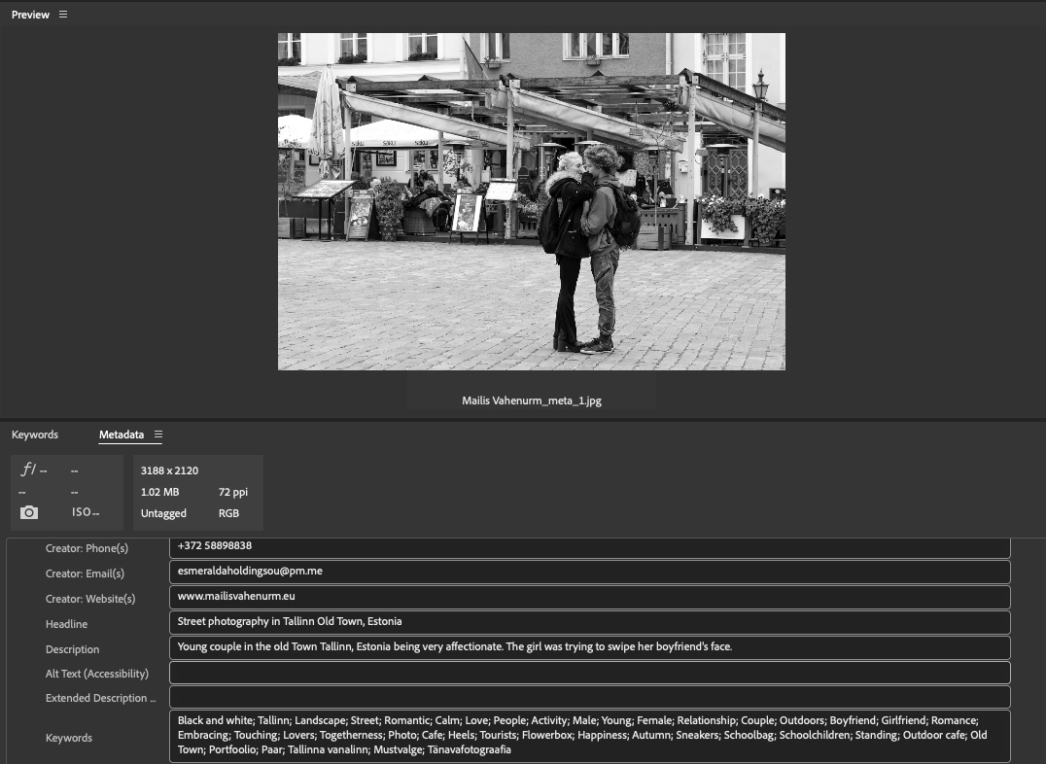Click the ISO indicator in metadata placard

click(85, 511)
